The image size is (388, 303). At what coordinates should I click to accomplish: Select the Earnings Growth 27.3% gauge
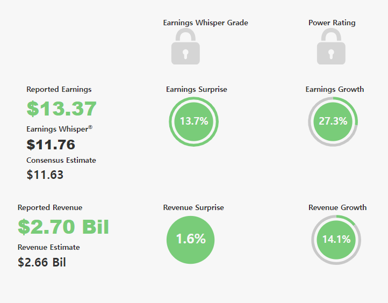pyautogui.click(x=333, y=121)
